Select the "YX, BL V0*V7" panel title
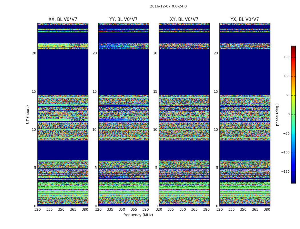Image resolution: width=300 pixels, height=229 pixels. click(245, 19)
